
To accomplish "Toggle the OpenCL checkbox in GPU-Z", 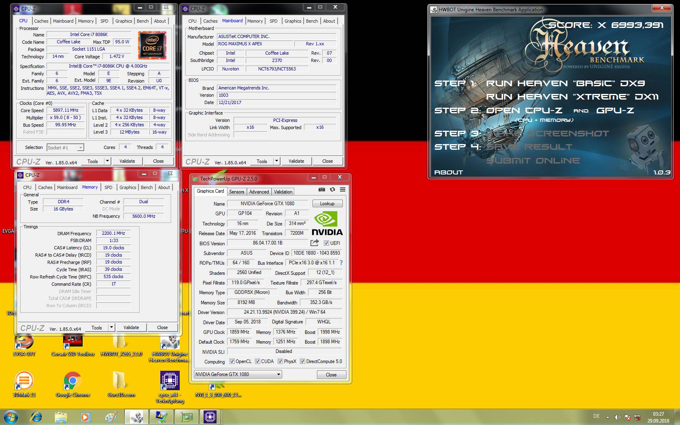I will pyautogui.click(x=232, y=361).
